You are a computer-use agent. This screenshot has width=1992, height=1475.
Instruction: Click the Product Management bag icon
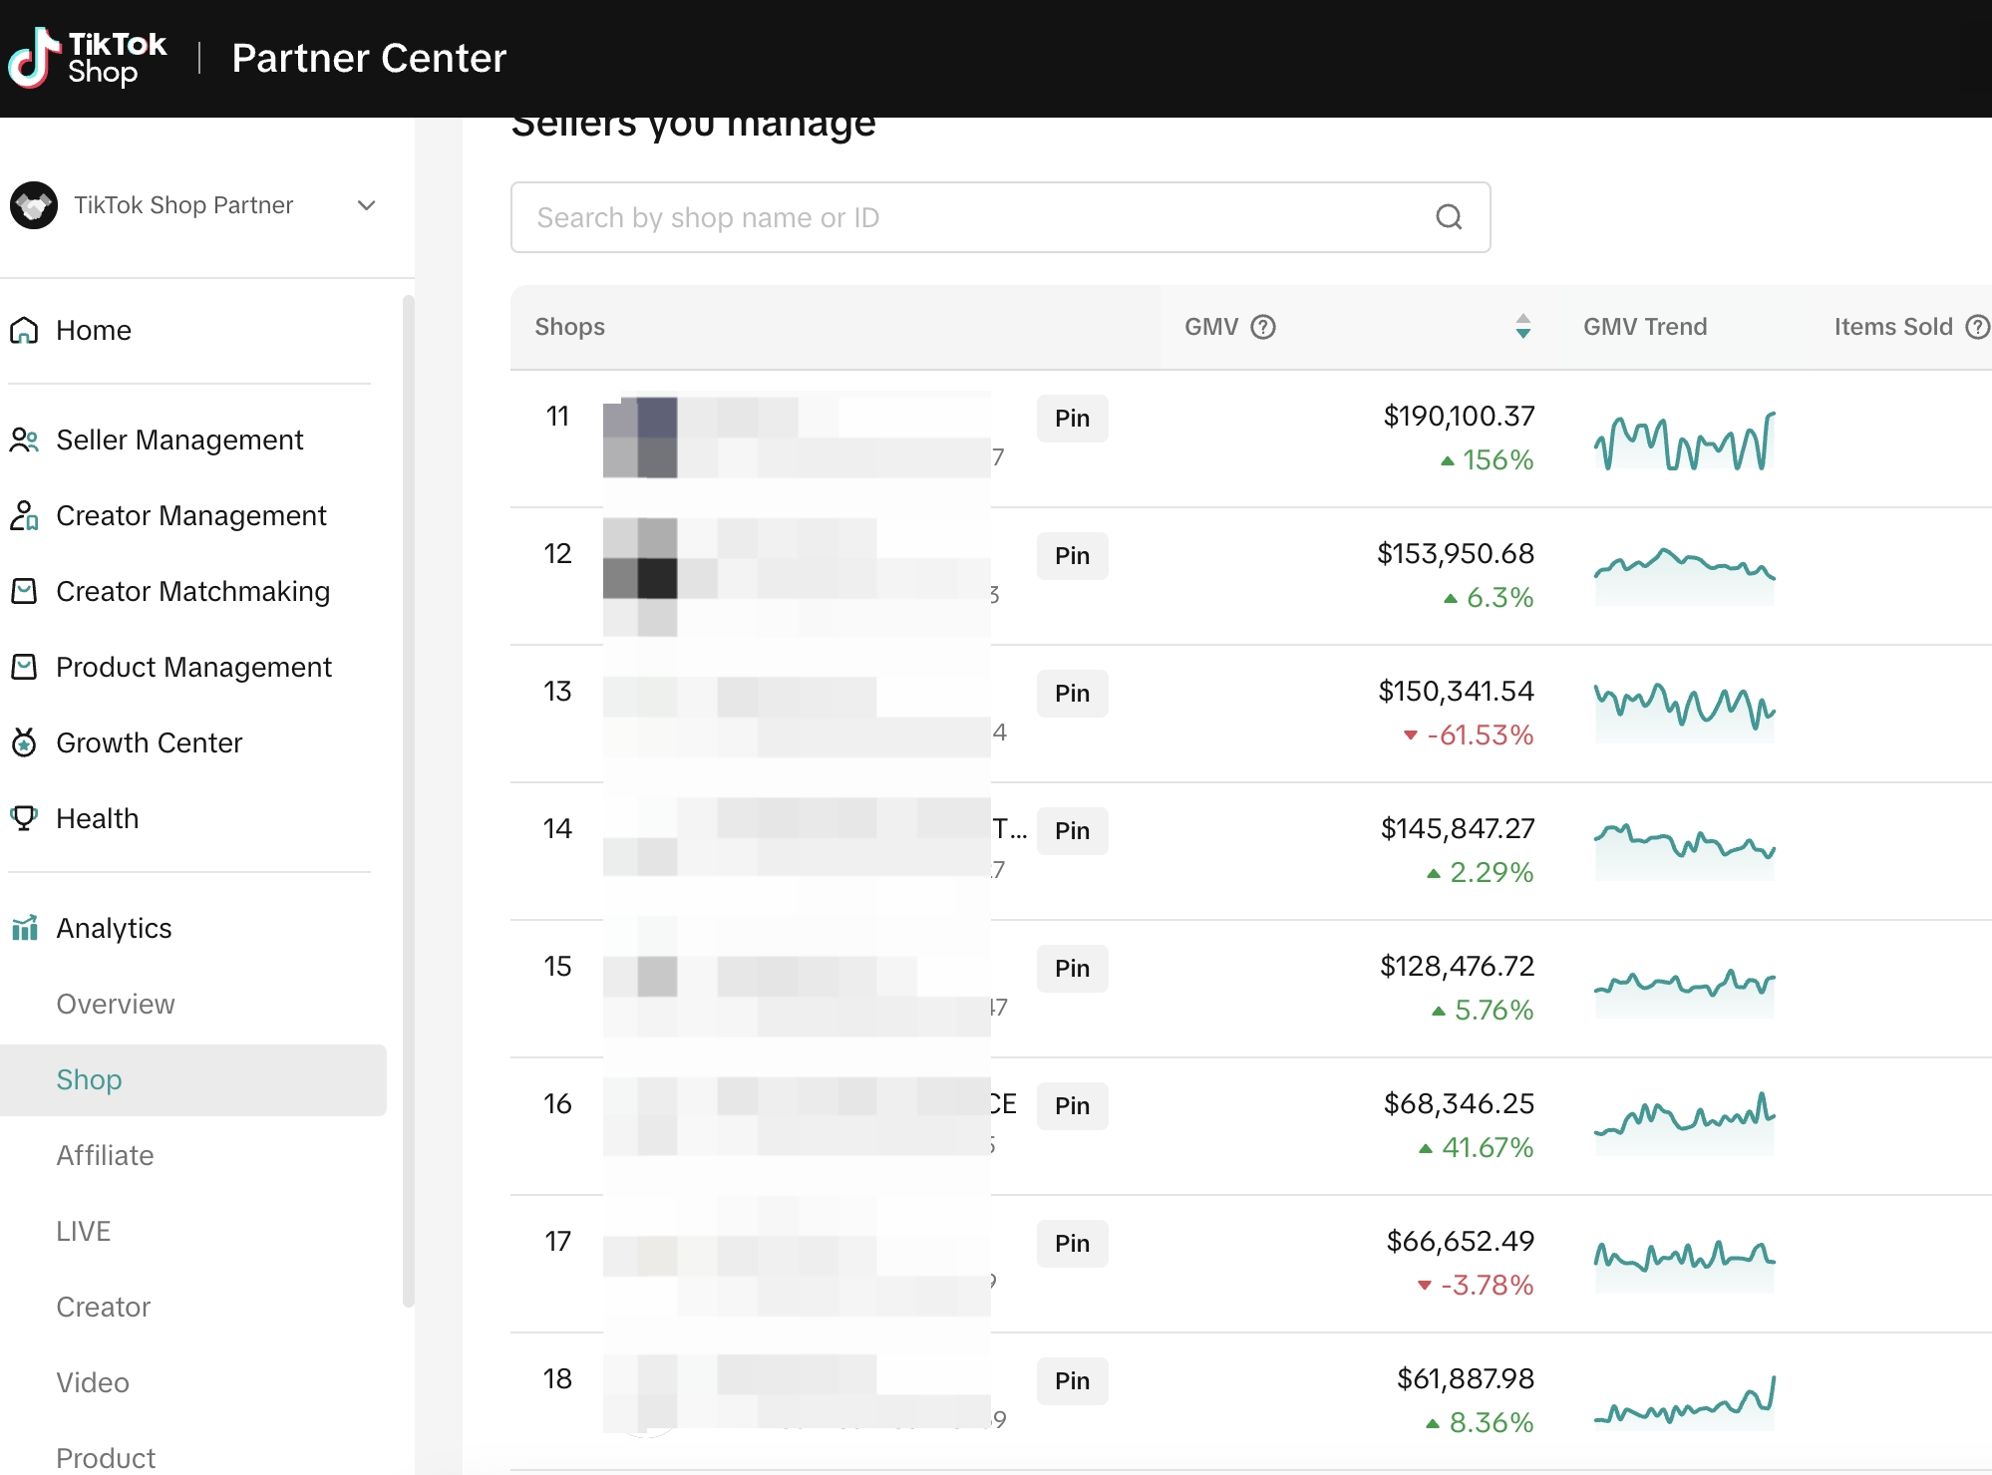pyautogui.click(x=24, y=667)
